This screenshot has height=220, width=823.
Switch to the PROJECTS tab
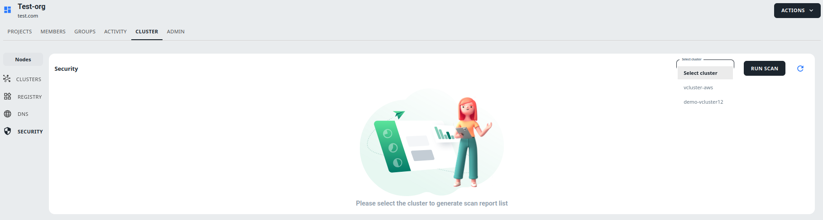pyautogui.click(x=19, y=32)
